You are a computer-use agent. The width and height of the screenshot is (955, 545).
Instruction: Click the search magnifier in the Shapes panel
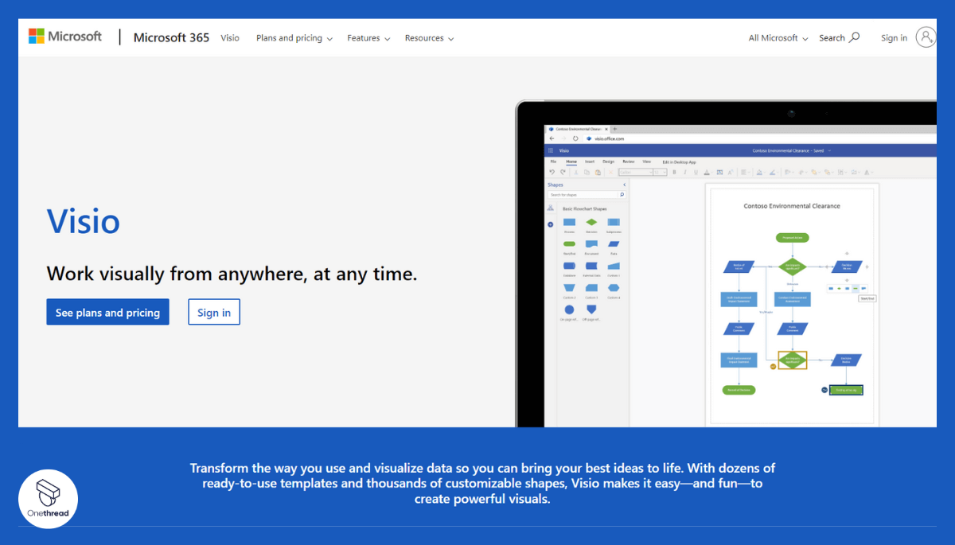point(621,194)
